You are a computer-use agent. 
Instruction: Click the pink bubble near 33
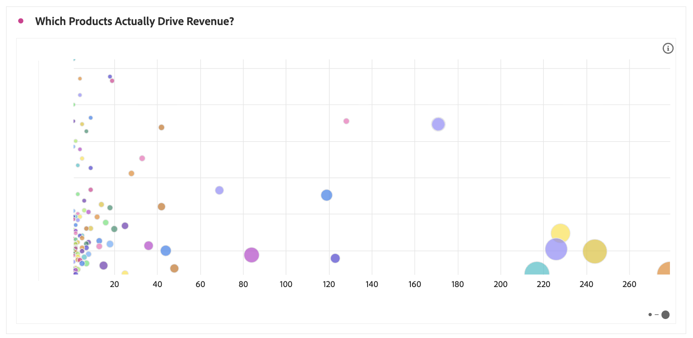tap(142, 158)
